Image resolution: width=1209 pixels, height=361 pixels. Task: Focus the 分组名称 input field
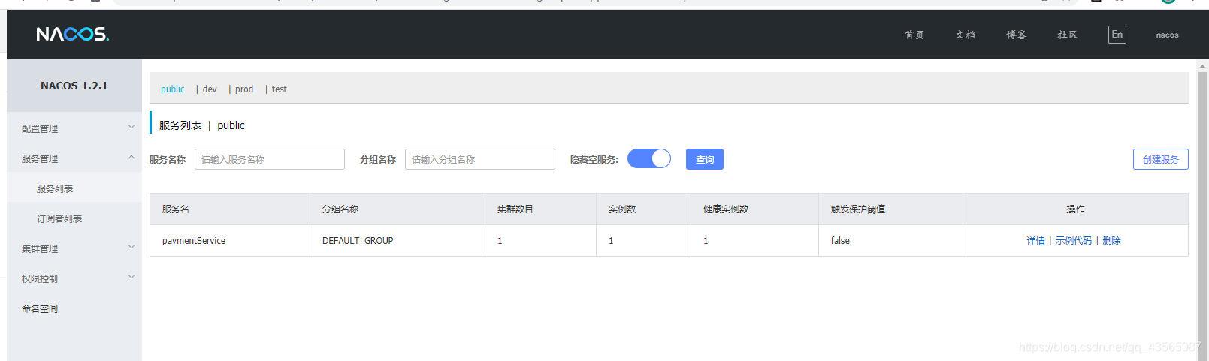coord(480,159)
